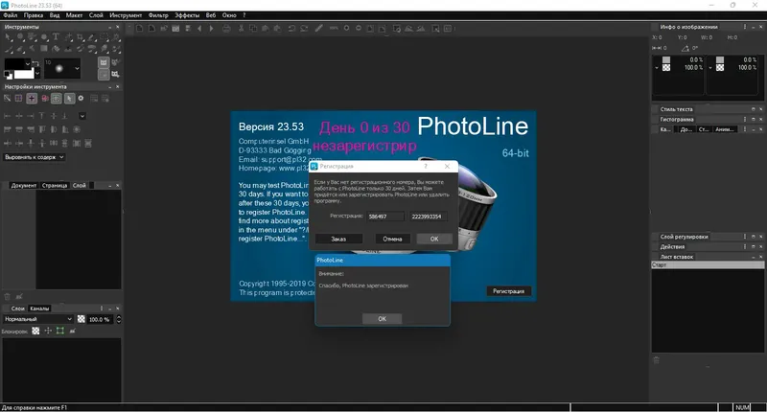Click the help question mark in Регистрация dialog

coord(426,166)
